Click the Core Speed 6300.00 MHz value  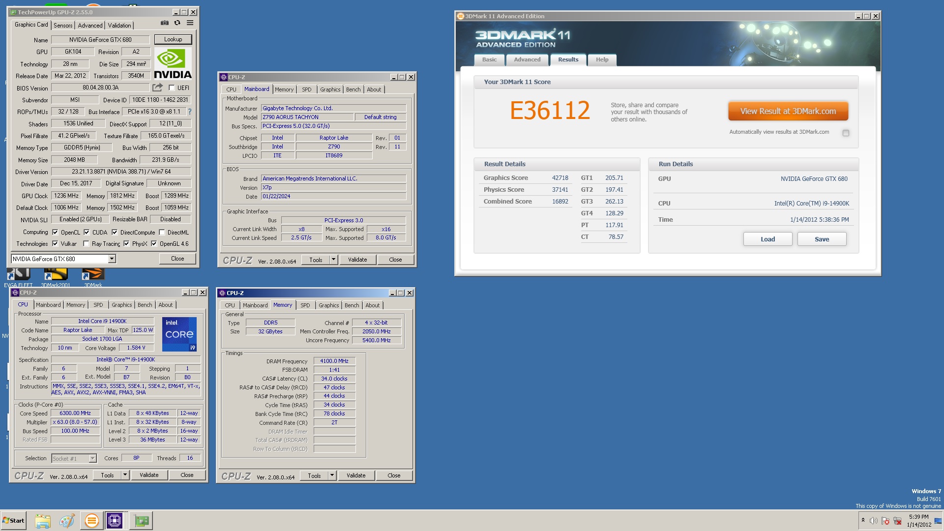click(x=75, y=413)
